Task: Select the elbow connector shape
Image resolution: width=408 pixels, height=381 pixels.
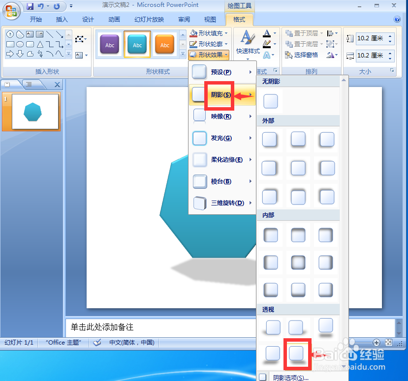Action: pyautogui.click(x=50, y=44)
